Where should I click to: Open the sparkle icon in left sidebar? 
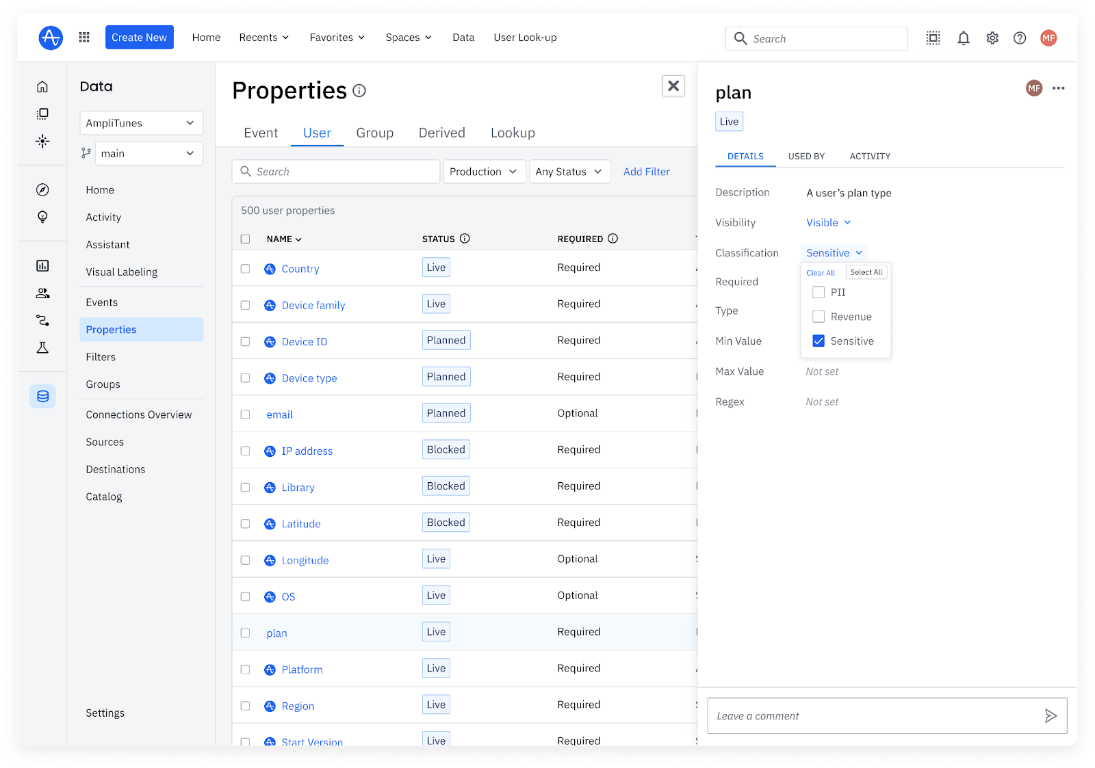42,141
